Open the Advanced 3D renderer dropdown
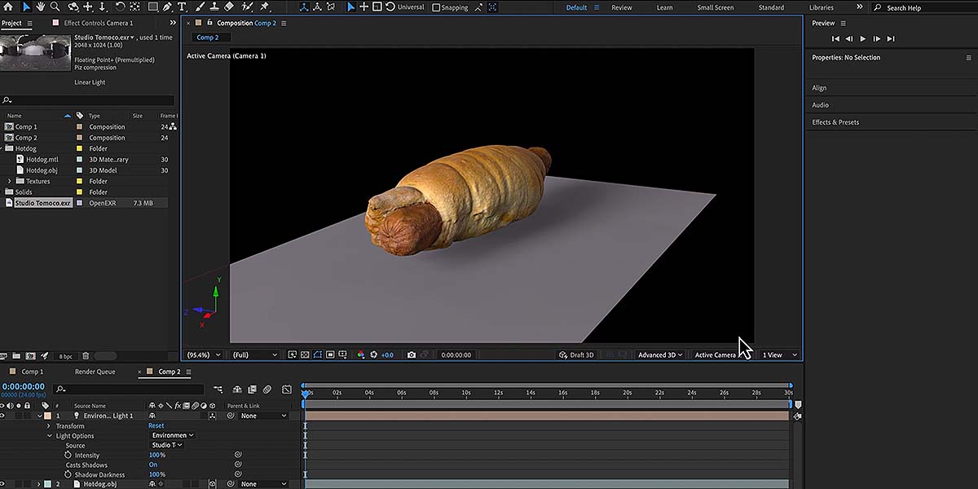Image resolution: width=978 pixels, height=489 pixels. [660, 355]
